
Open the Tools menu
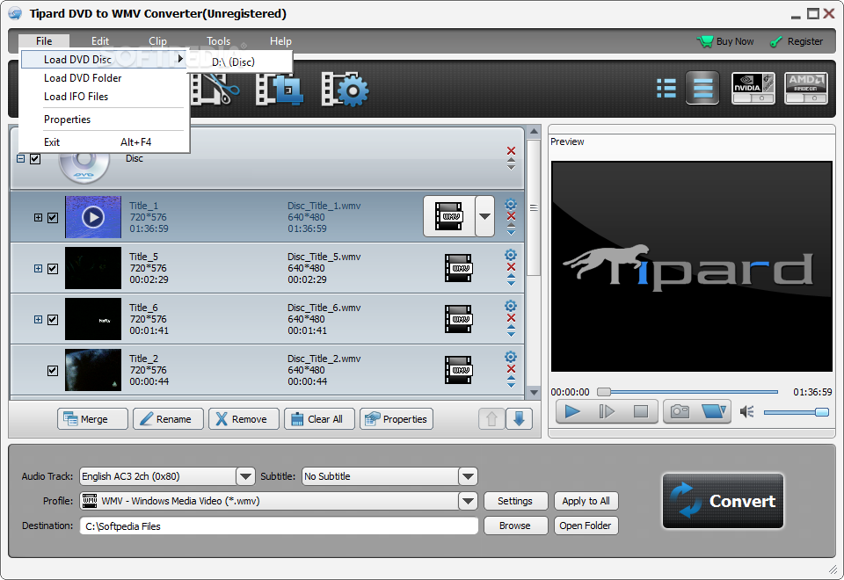(219, 41)
